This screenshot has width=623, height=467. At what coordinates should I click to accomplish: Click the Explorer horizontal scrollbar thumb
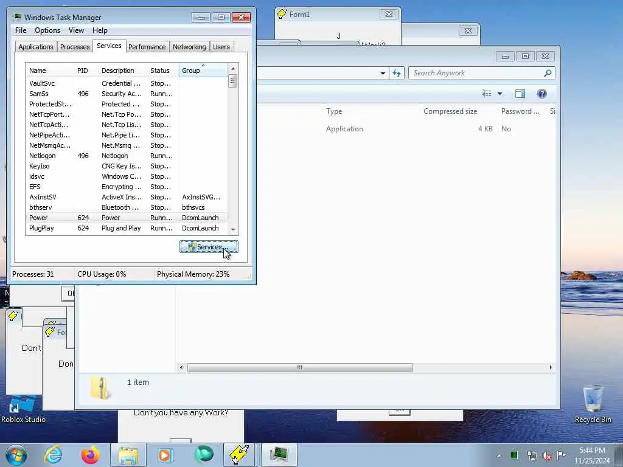(x=300, y=368)
